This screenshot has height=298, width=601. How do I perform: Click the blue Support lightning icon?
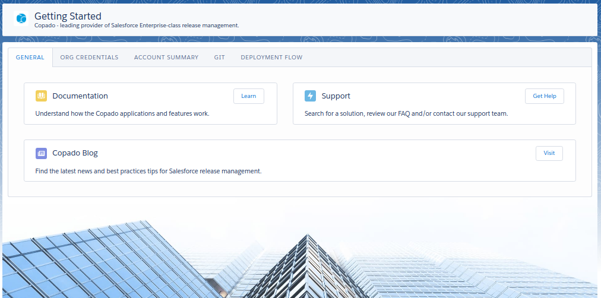(x=310, y=96)
